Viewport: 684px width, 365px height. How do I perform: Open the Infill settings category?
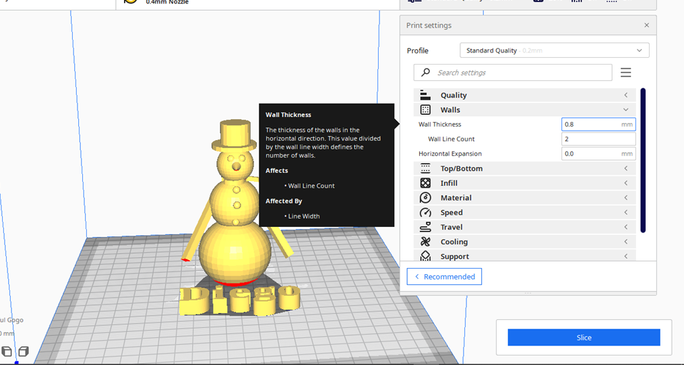click(525, 183)
